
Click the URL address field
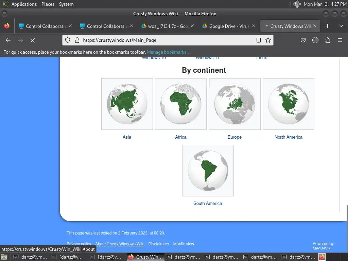pos(168,40)
